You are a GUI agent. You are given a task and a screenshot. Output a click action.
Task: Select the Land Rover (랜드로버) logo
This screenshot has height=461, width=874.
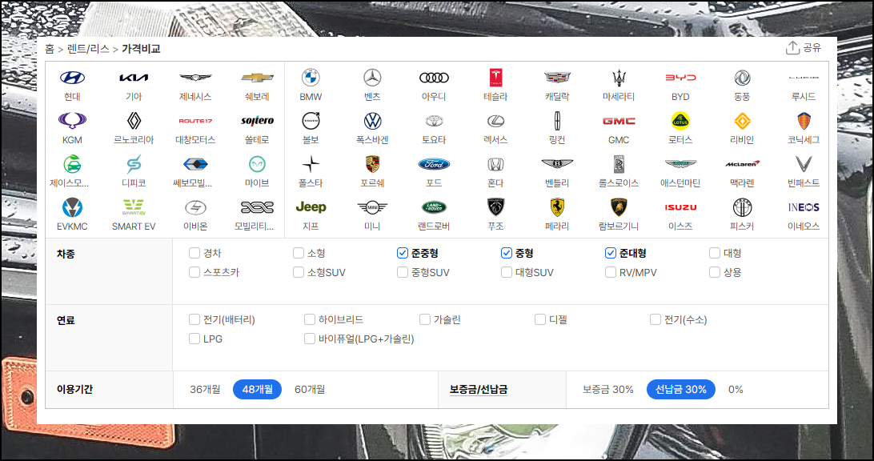[x=434, y=207]
